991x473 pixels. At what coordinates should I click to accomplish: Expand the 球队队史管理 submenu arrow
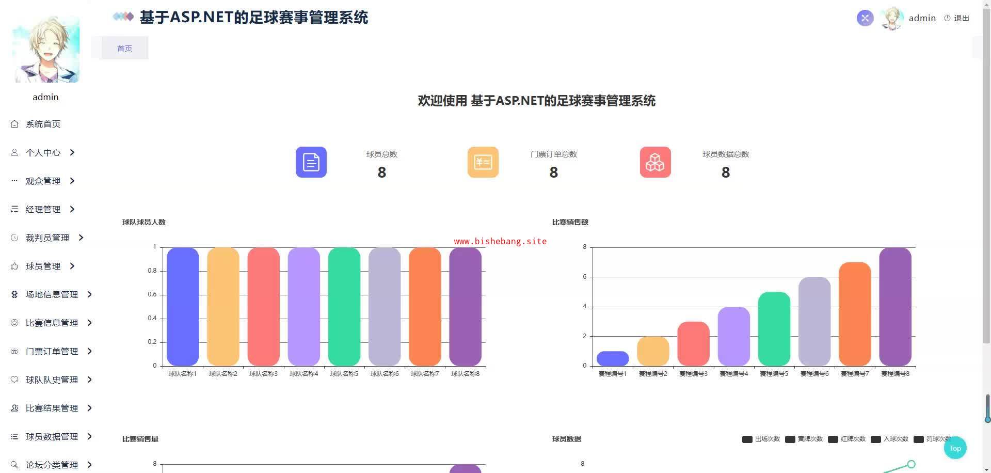90,380
